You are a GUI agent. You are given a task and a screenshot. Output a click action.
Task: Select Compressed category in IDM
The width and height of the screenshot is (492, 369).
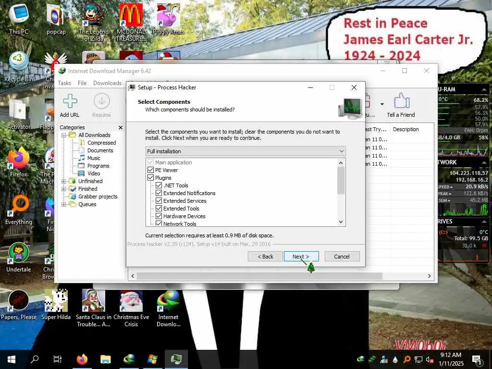(102, 143)
